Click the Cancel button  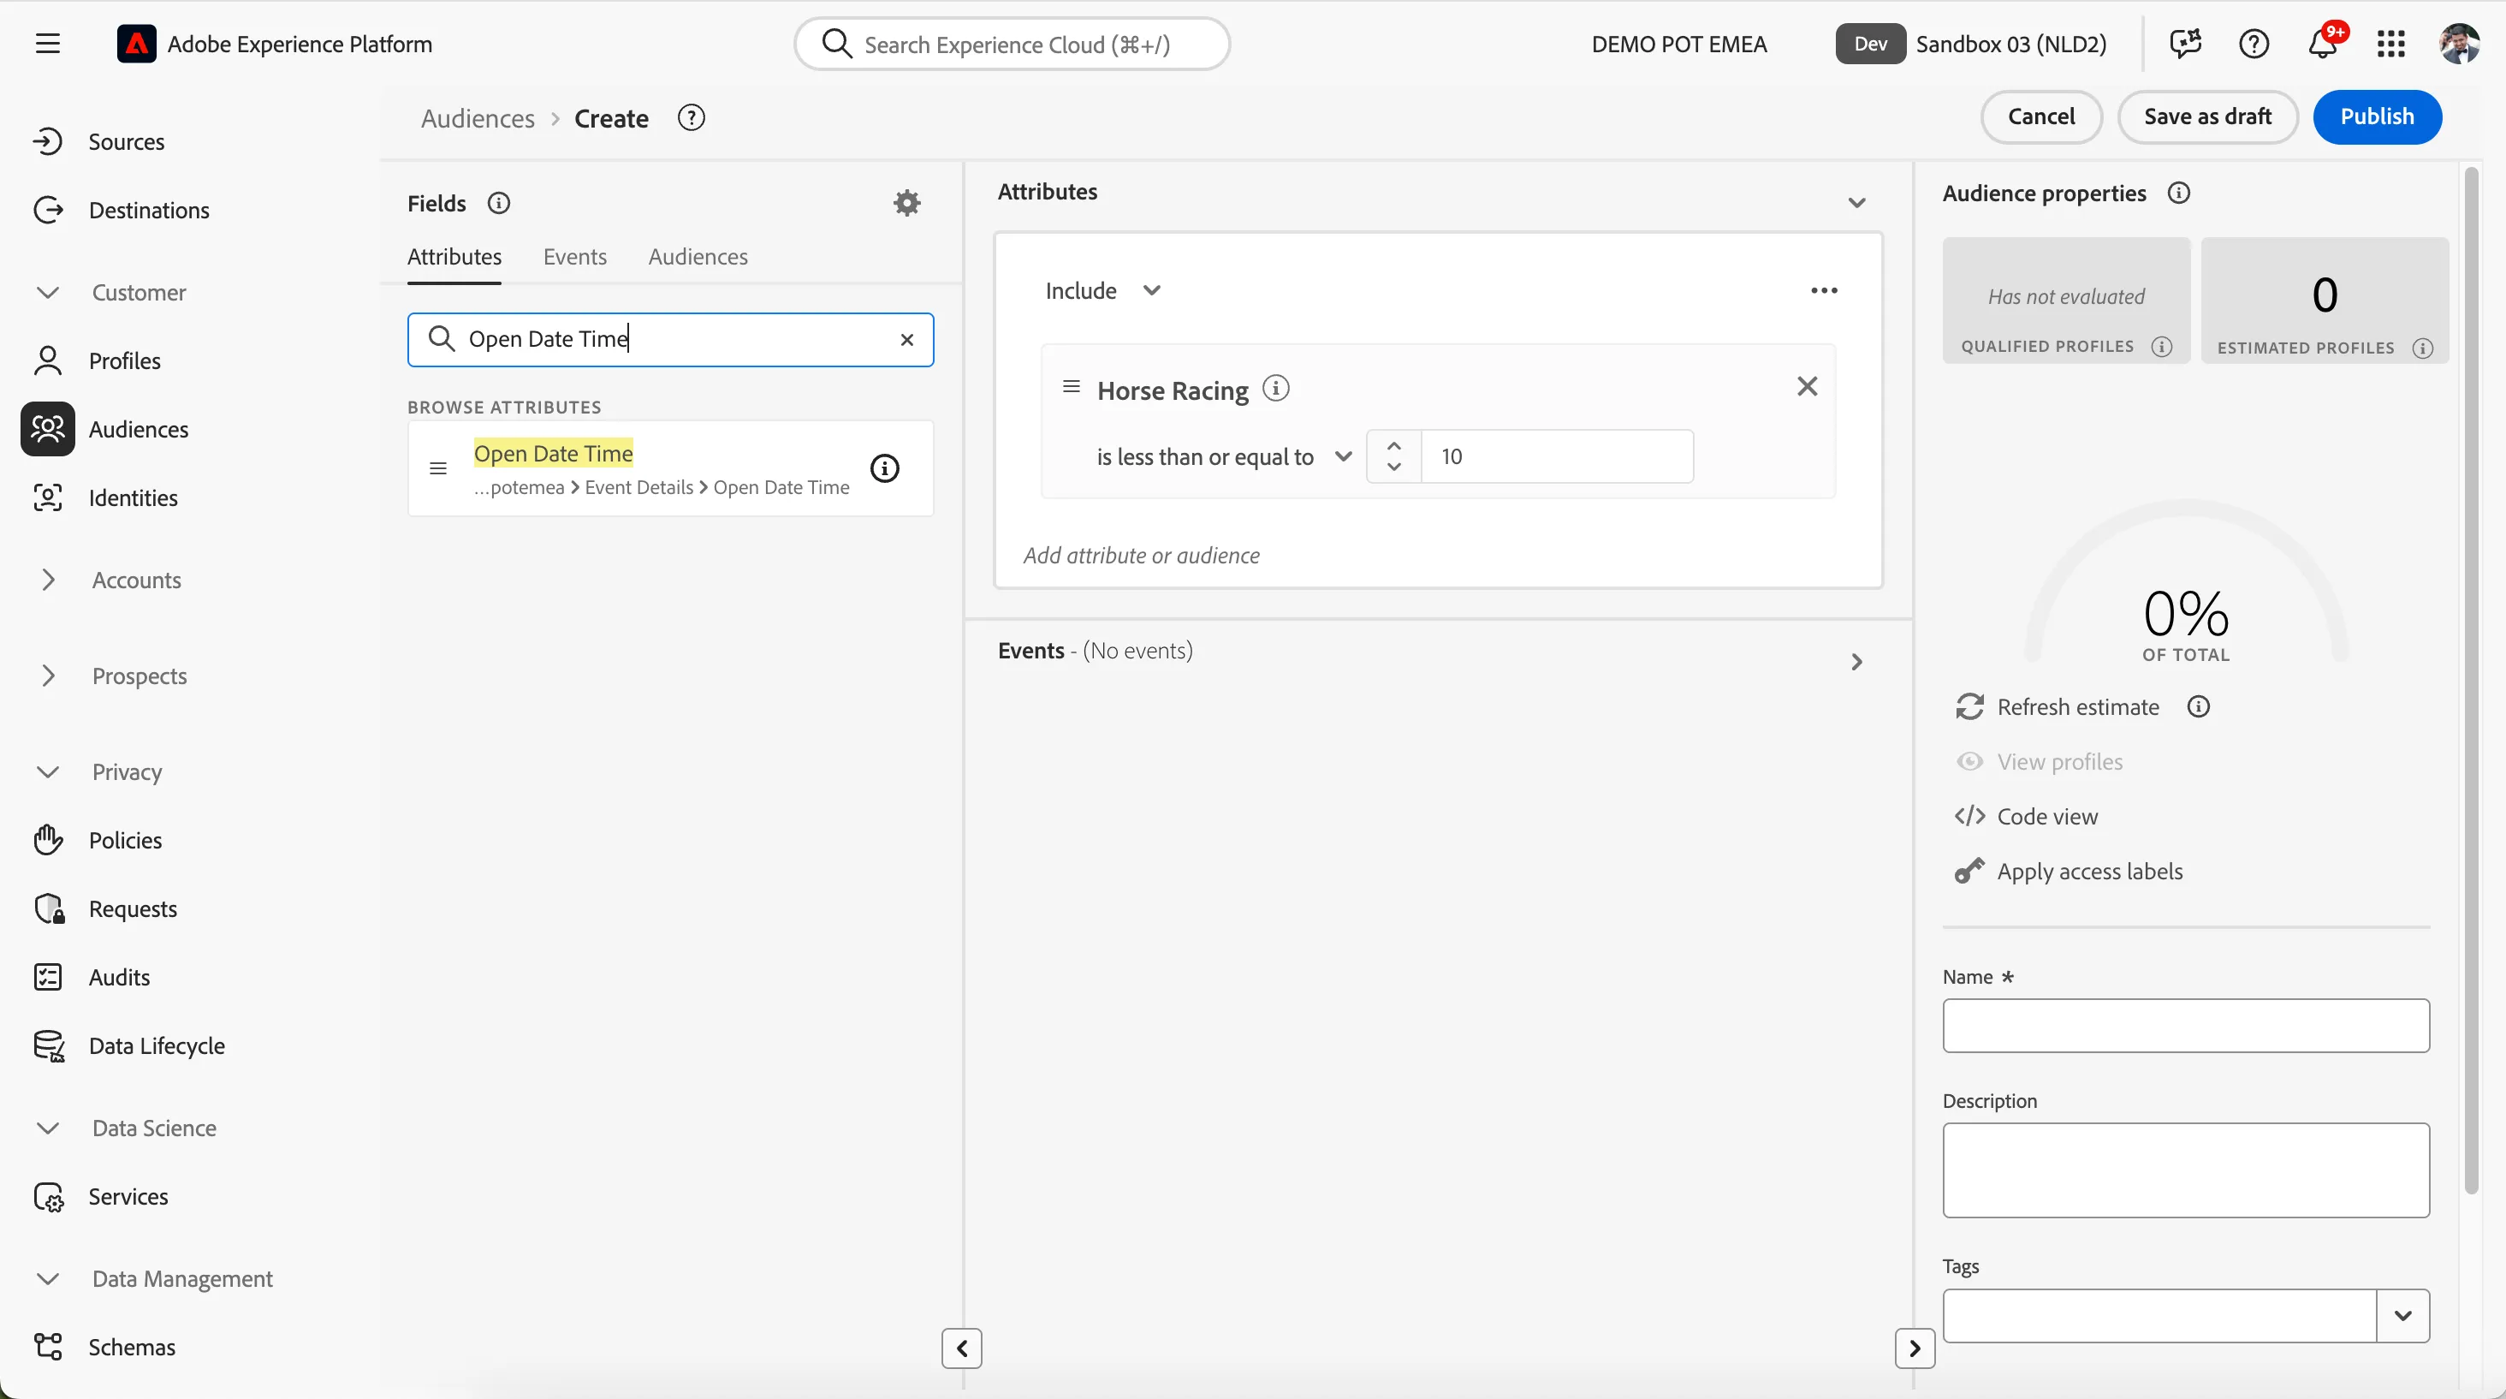point(2041,116)
